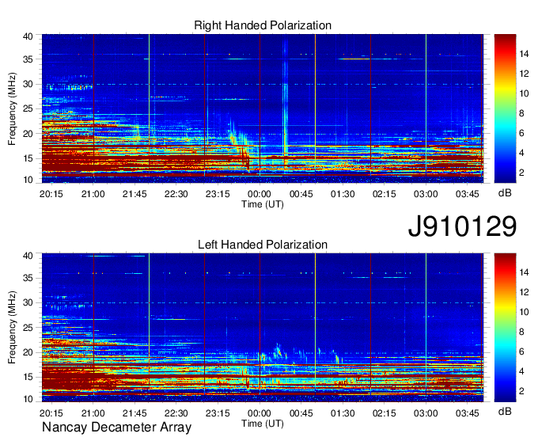538x437 pixels.
Task: Click the 2 dB tick on upper colorbar
Action: pyautogui.click(x=522, y=173)
